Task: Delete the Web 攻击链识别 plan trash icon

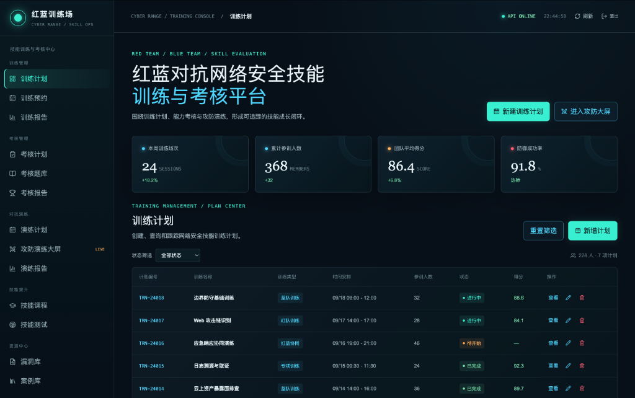Action: (582, 321)
